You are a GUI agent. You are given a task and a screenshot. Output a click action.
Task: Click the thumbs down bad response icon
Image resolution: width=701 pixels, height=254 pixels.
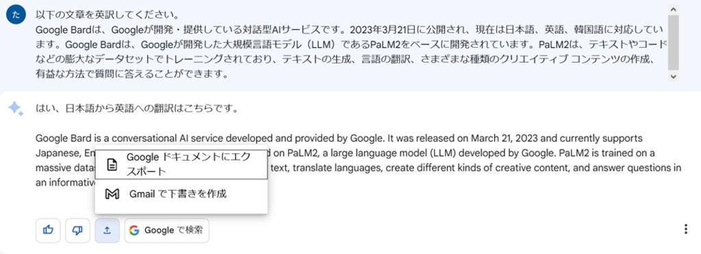(x=77, y=230)
